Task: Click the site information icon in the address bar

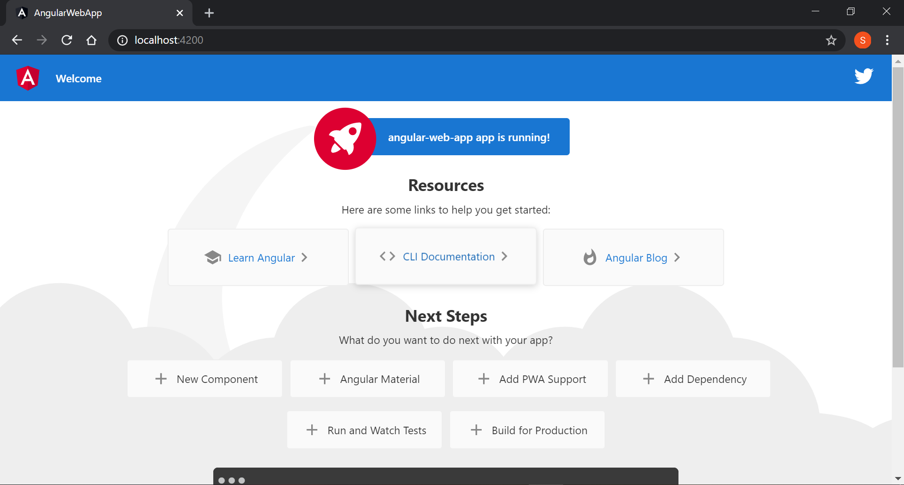Action: click(122, 40)
